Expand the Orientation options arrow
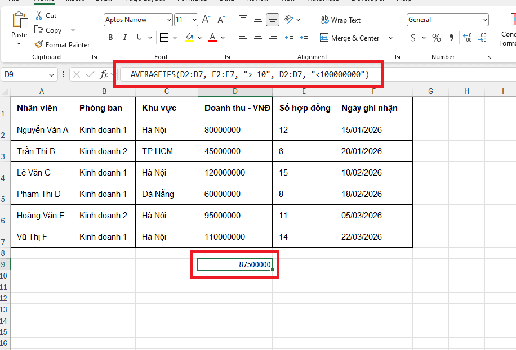The width and height of the screenshot is (516, 350). click(298, 20)
